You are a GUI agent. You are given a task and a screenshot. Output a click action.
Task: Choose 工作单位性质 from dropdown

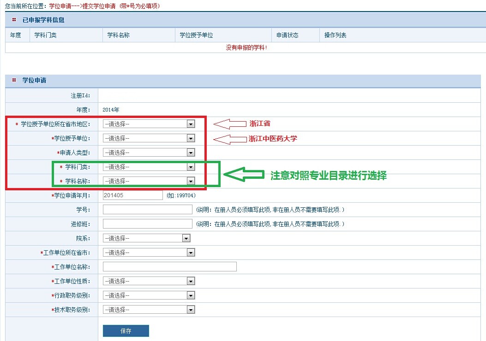click(x=149, y=281)
